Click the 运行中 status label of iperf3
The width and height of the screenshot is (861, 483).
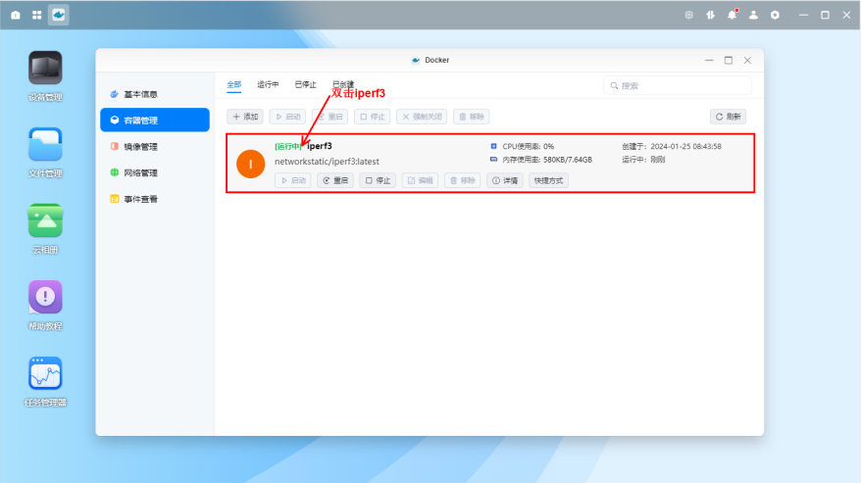(x=288, y=147)
